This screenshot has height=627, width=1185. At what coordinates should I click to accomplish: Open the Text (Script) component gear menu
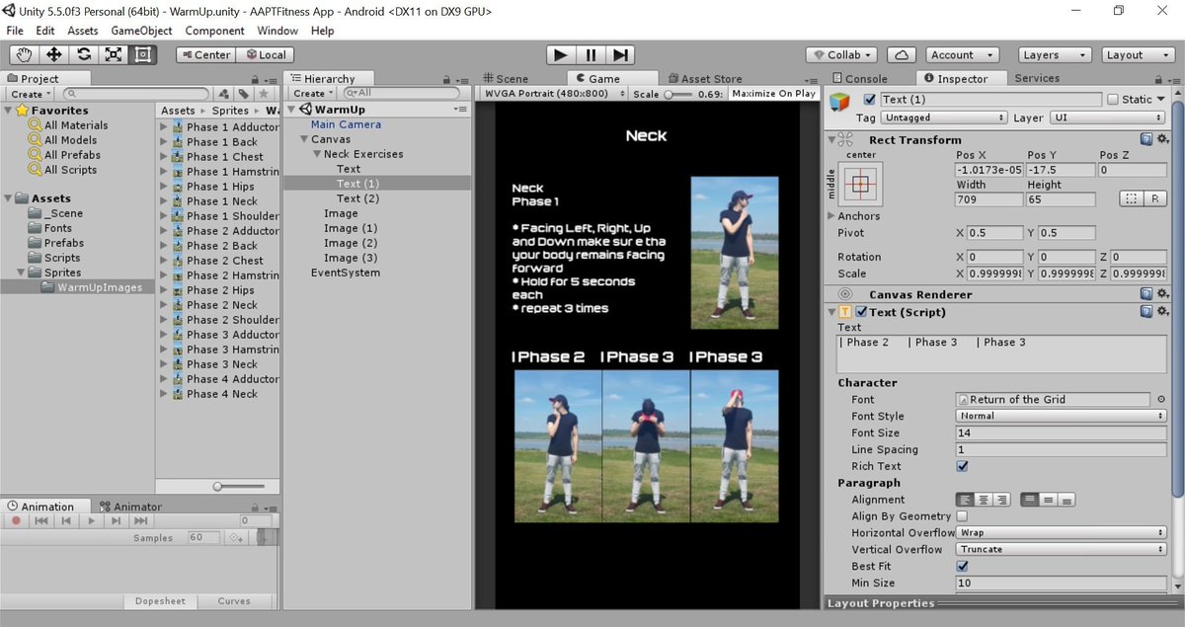1162,312
